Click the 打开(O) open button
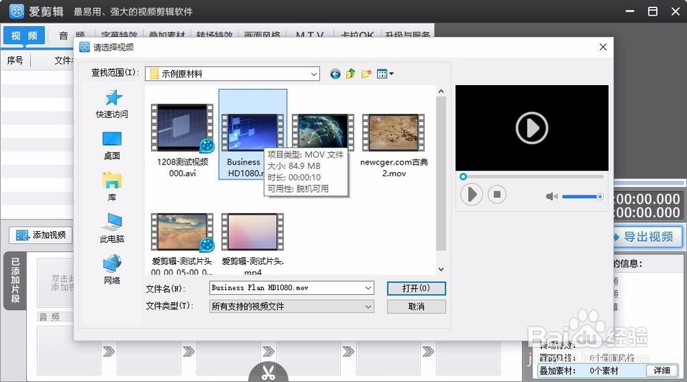687x382 pixels. click(416, 288)
